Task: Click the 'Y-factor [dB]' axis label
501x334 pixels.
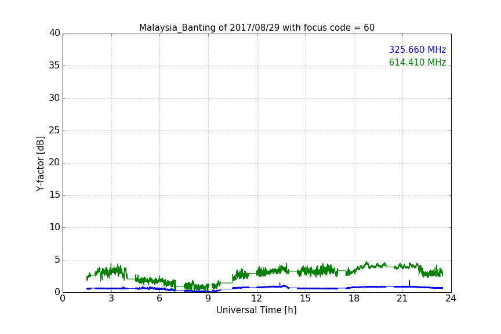Action: tap(40, 164)
